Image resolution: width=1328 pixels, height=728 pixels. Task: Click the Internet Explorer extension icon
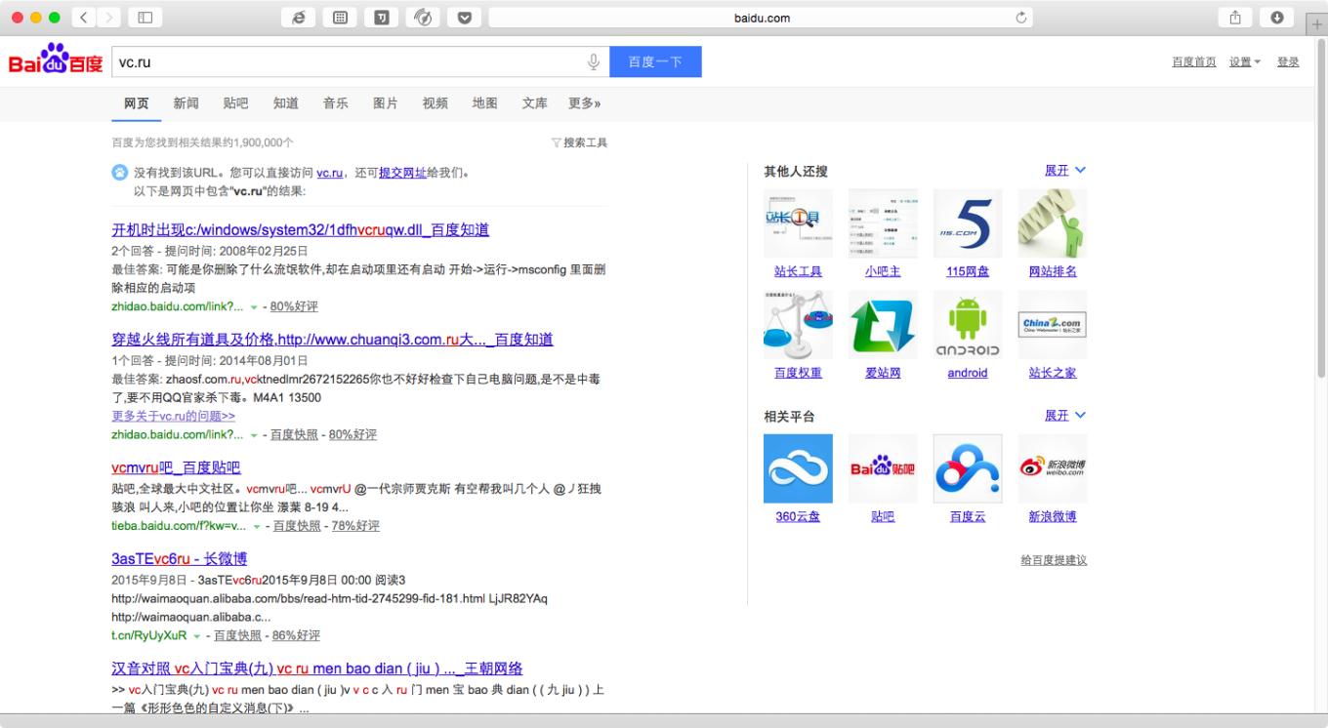pos(298,18)
